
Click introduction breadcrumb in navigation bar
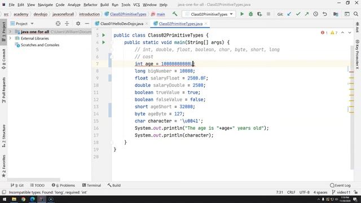(x=89, y=14)
